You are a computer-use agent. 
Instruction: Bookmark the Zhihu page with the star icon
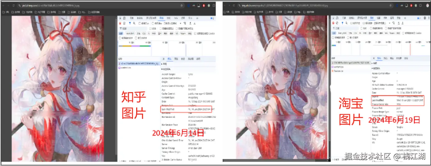182,6
